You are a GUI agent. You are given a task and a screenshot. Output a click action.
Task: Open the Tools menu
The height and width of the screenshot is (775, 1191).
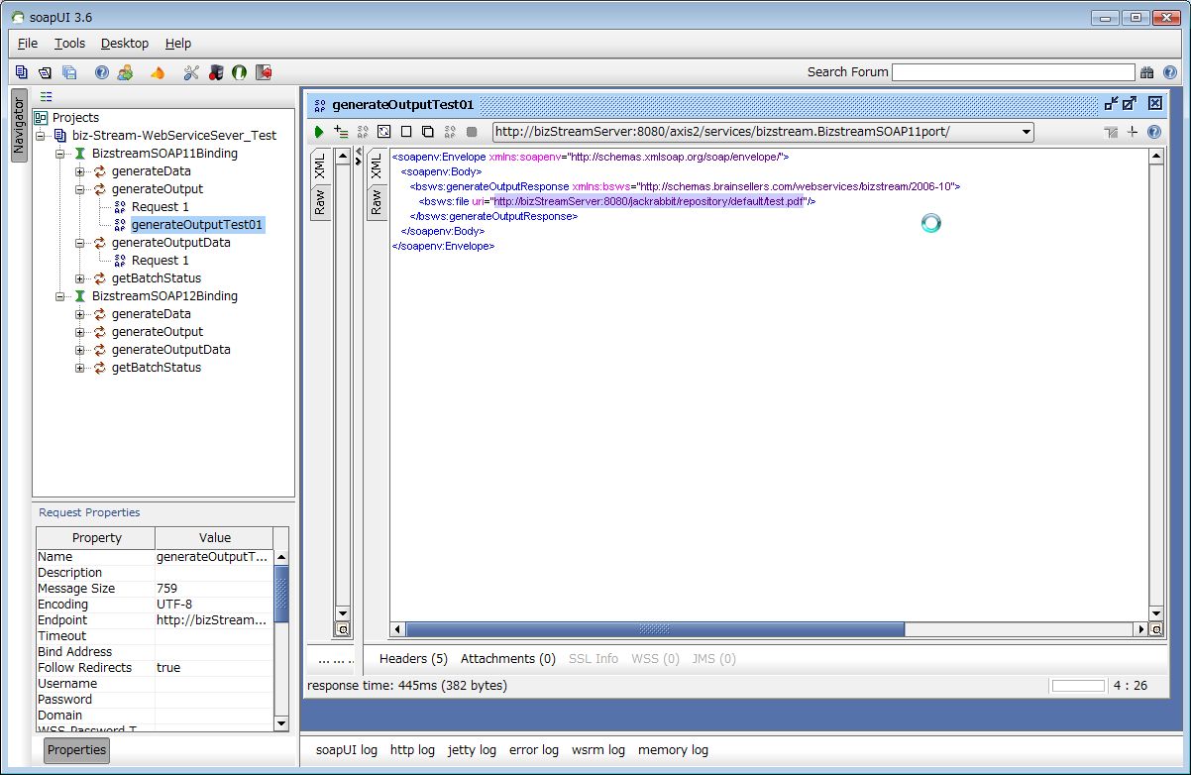[69, 44]
